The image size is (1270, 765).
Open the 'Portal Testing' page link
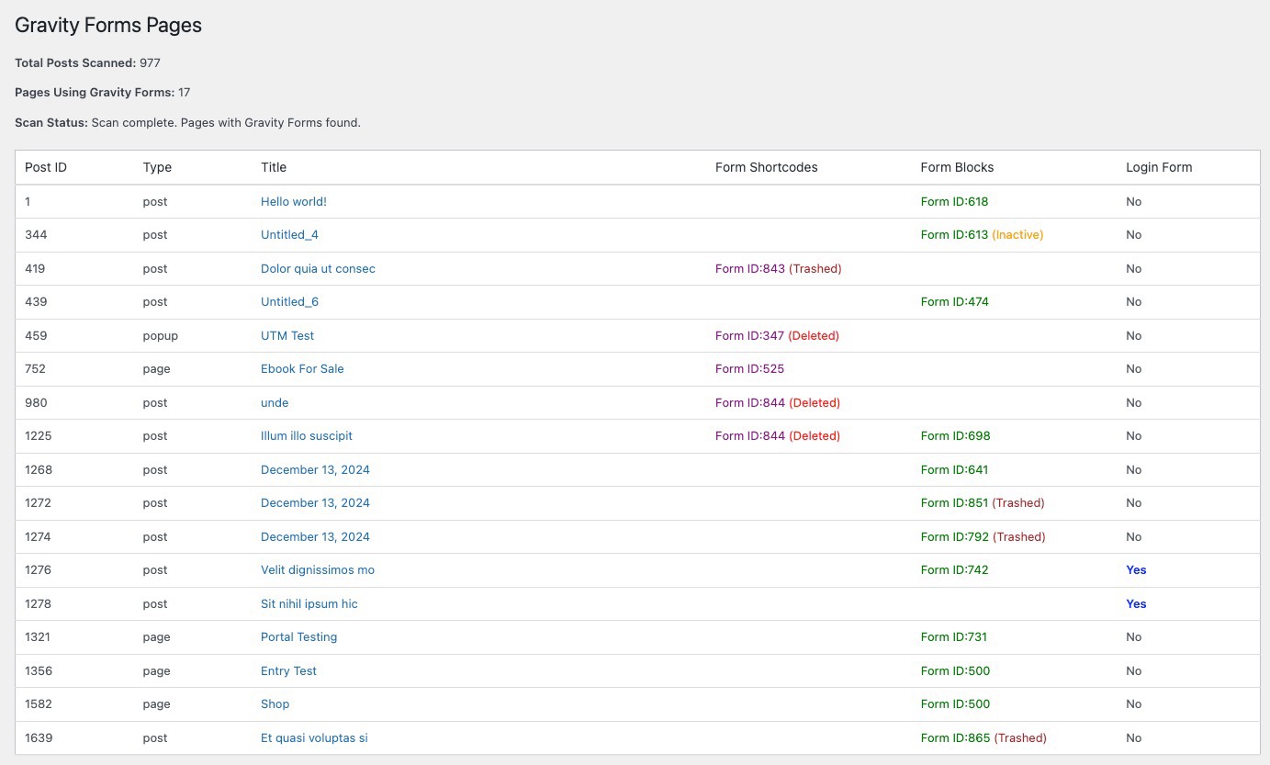(x=298, y=636)
